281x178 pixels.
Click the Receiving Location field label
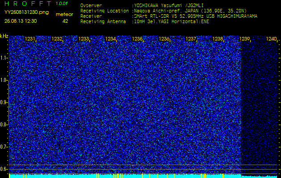coord(105,11)
